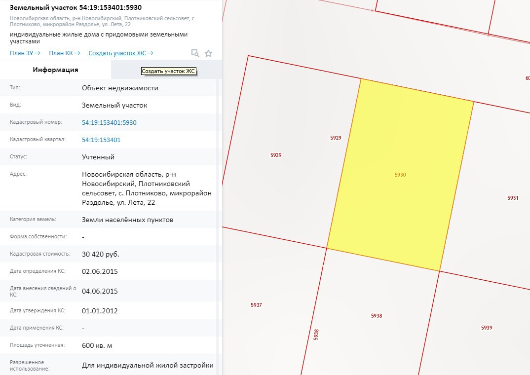This screenshot has width=530, height=375.
Task: Open cadastral number 54:19:153401:5930 link
Action: pyautogui.click(x=109, y=123)
